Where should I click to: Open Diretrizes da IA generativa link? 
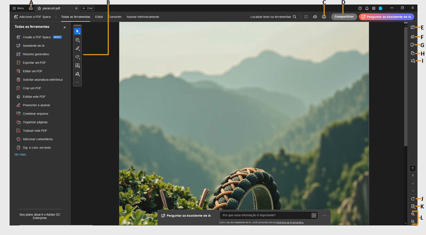pyautogui.click(x=290, y=223)
